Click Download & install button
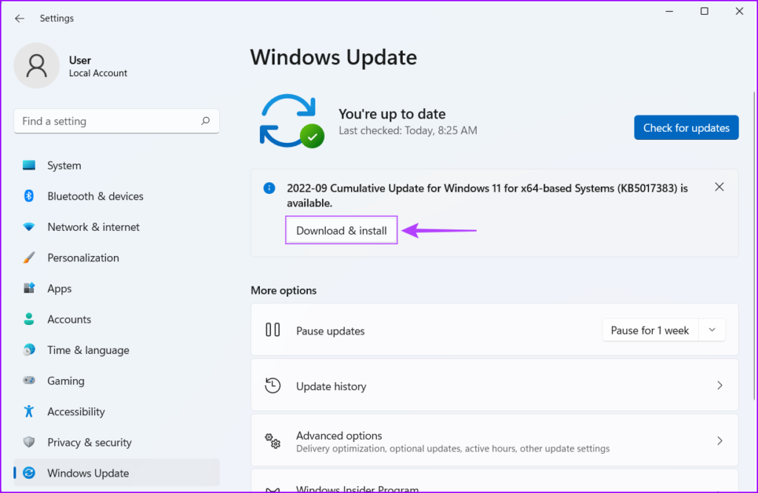The width and height of the screenshot is (758, 493). [x=341, y=230]
